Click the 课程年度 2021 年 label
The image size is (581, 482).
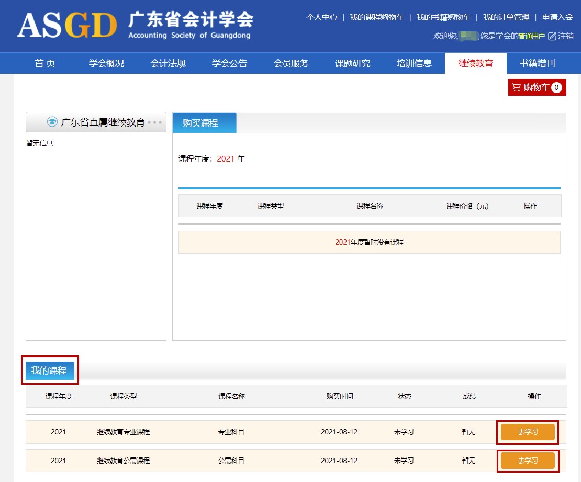[x=211, y=159]
